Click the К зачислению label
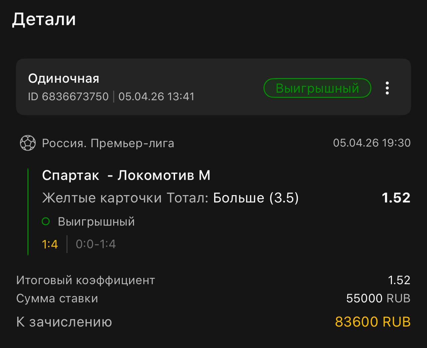This screenshot has height=348, width=427. [x=64, y=322]
